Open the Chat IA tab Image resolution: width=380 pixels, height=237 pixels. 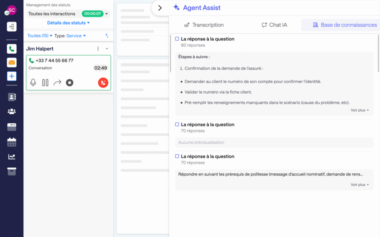pyautogui.click(x=274, y=25)
